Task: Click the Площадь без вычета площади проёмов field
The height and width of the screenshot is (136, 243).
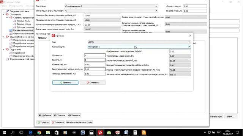Action: [102, 15]
